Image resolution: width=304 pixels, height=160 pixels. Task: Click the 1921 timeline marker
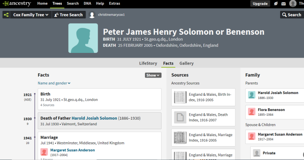[35, 94]
